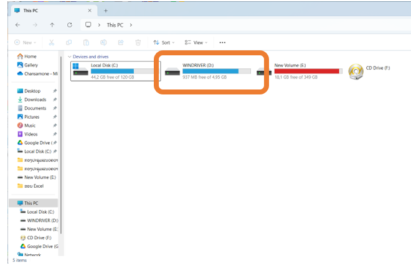Click the Up directory arrow
The width and height of the screenshot is (411, 266).
tap(52, 25)
